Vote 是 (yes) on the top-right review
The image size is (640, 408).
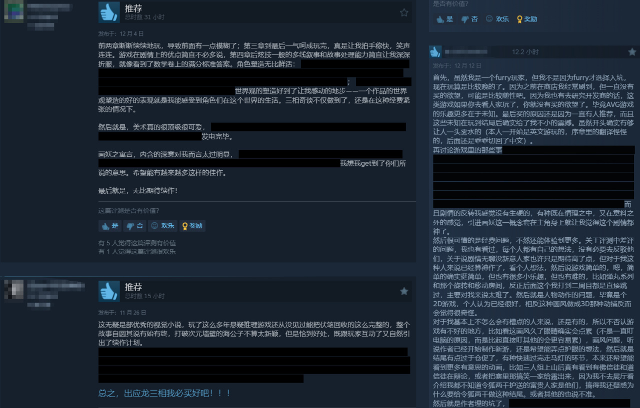444,19
